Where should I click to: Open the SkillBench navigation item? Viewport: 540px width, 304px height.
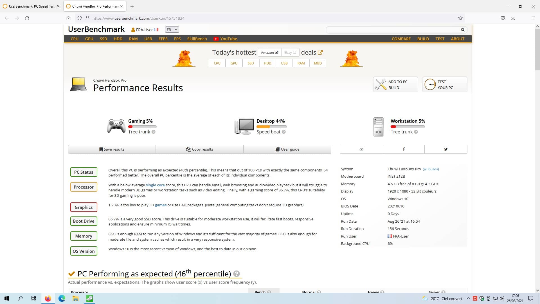[197, 39]
